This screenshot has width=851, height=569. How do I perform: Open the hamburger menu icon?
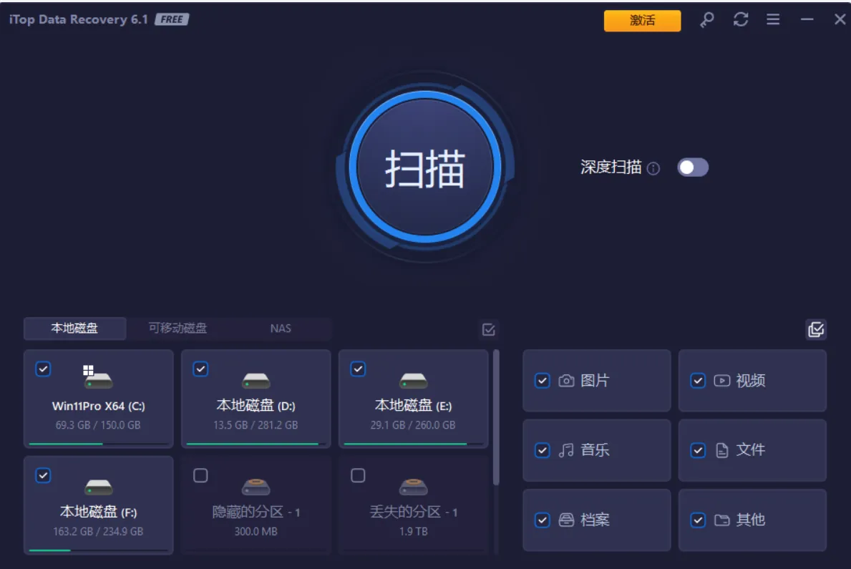pos(773,20)
